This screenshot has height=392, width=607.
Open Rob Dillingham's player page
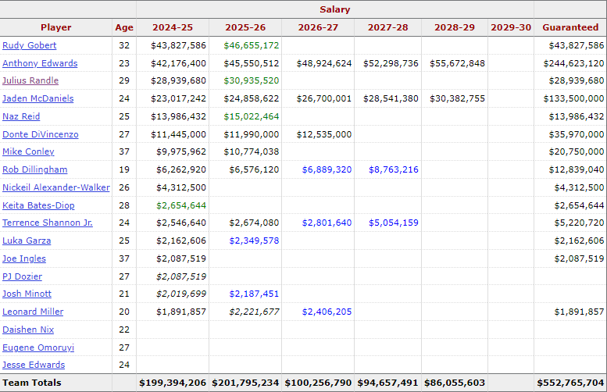click(35, 169)
